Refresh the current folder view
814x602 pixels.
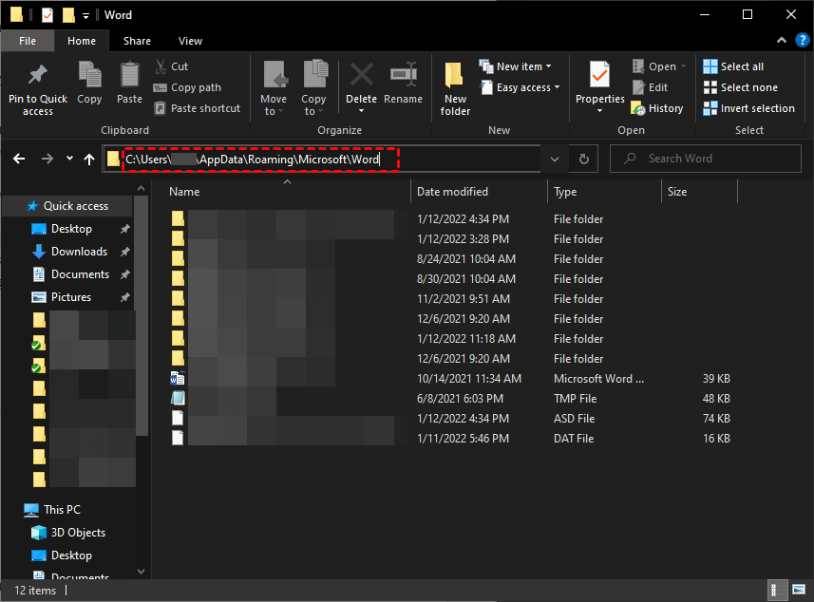[584, 159]
